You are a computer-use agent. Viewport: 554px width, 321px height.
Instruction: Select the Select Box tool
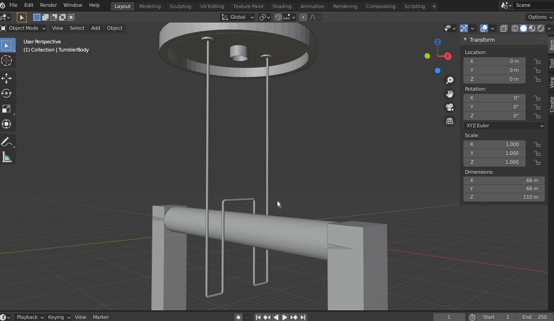[x=6, y=46]
